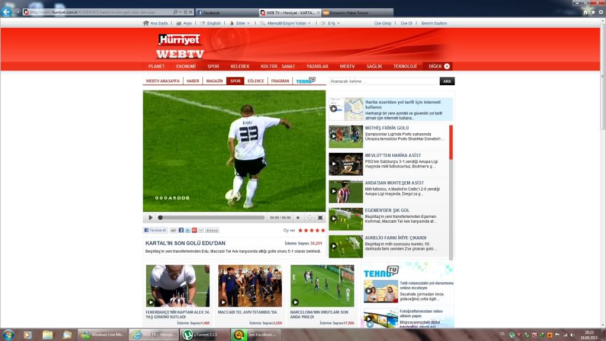
Task: Go to PLANET in main navigation
Action: (156, 66)
